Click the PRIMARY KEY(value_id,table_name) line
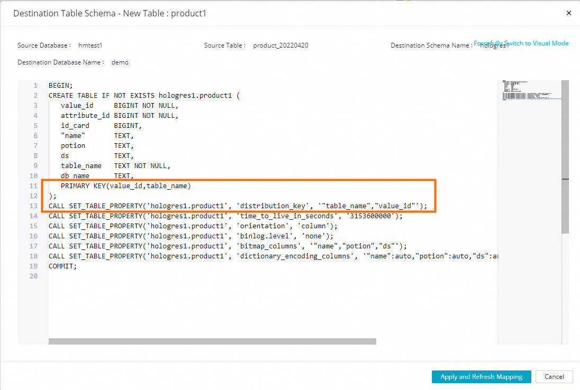Viewport: 580px width, 390px height. [x=126, y=186]
